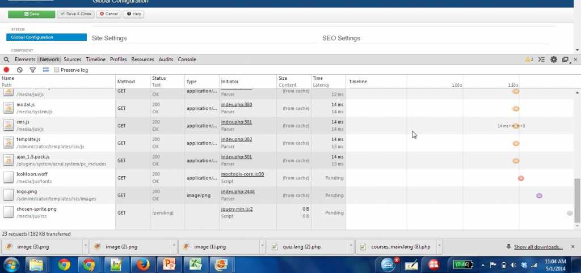This screenshot has height=273, width=581.
Task: Click the index.php:2448 initiator link
Action: pos(237,191)
